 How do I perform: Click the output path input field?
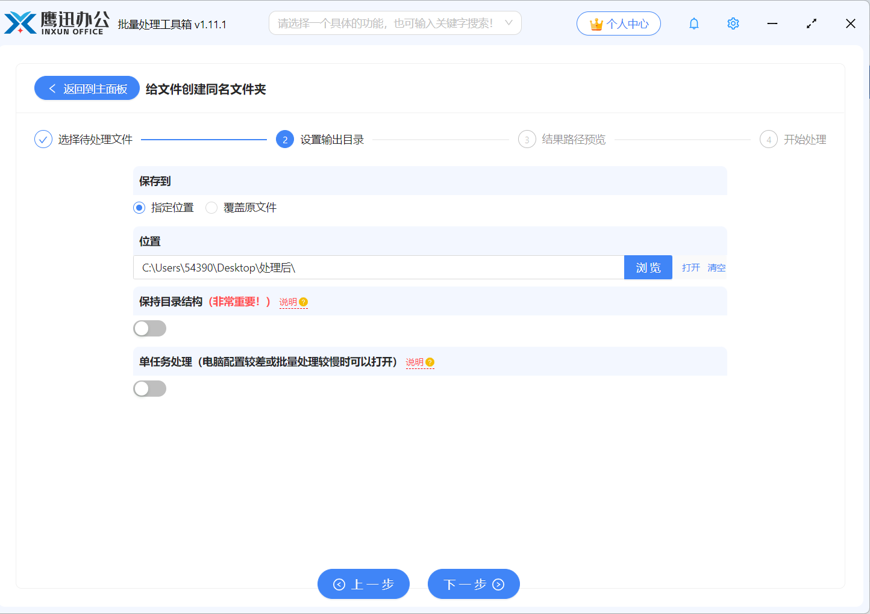[x=378, y=268]
